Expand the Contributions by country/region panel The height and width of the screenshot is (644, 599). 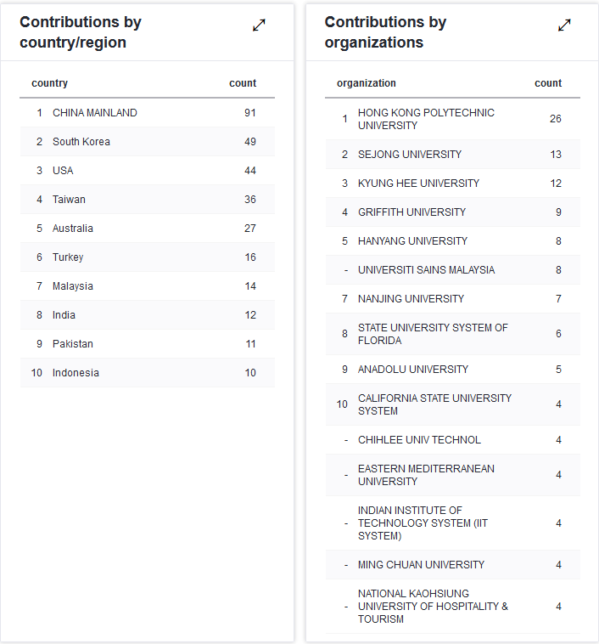pos(259,25)
